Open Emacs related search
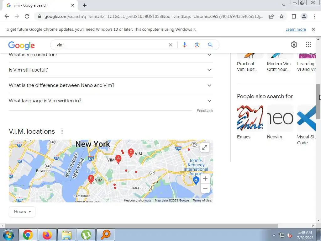The width and height of the screenshot is (321, 241). coord(250,122)
